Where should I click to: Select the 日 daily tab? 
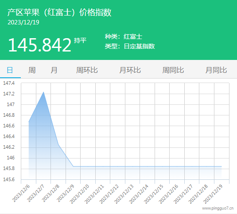[10, 70]
